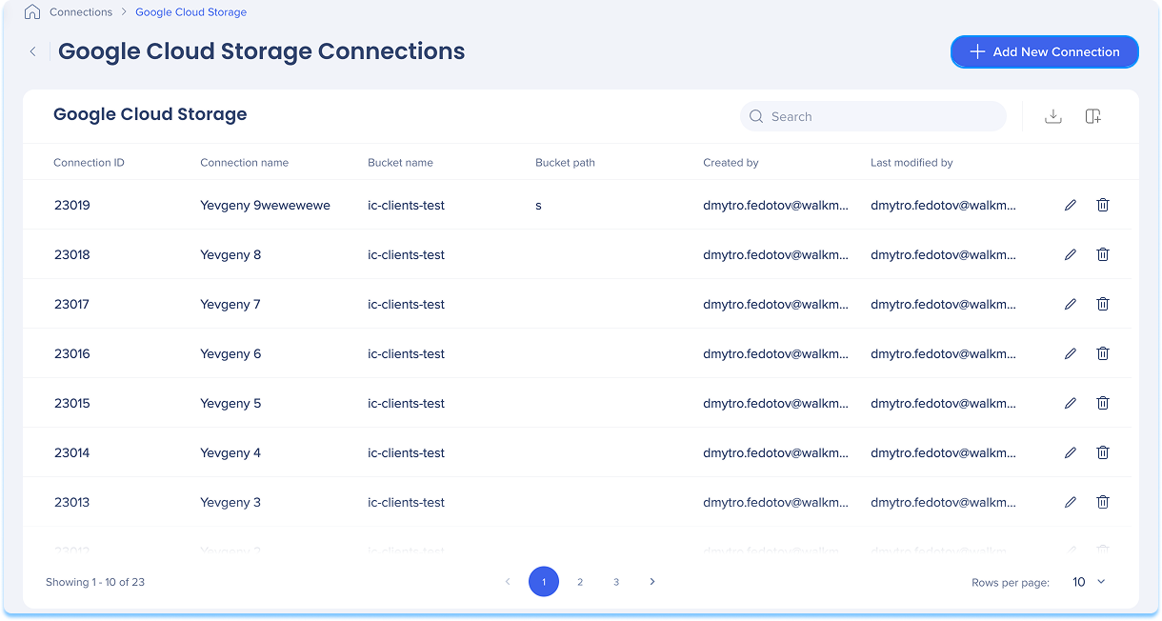Click the name Yevgeny 8
Screen dimensions: 1162x621
click(230, 254)
